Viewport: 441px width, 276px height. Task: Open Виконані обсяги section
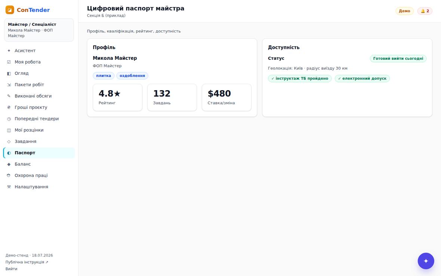[x=39, y=96]
